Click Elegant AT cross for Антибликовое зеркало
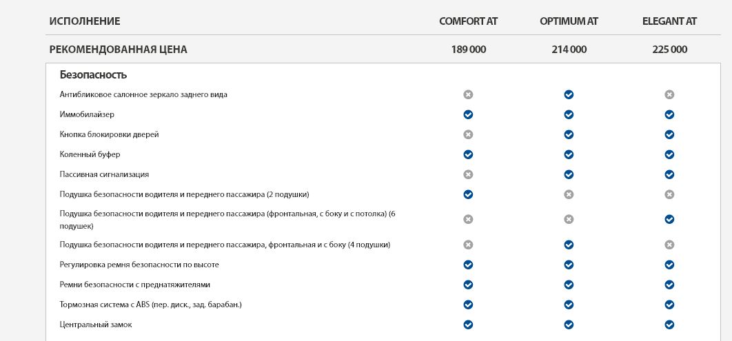 (x=669, y=94)
